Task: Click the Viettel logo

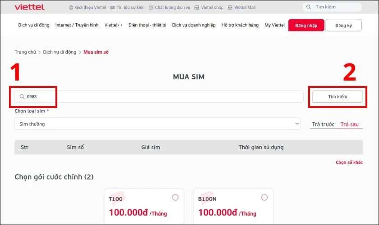Action: [29, 7]
